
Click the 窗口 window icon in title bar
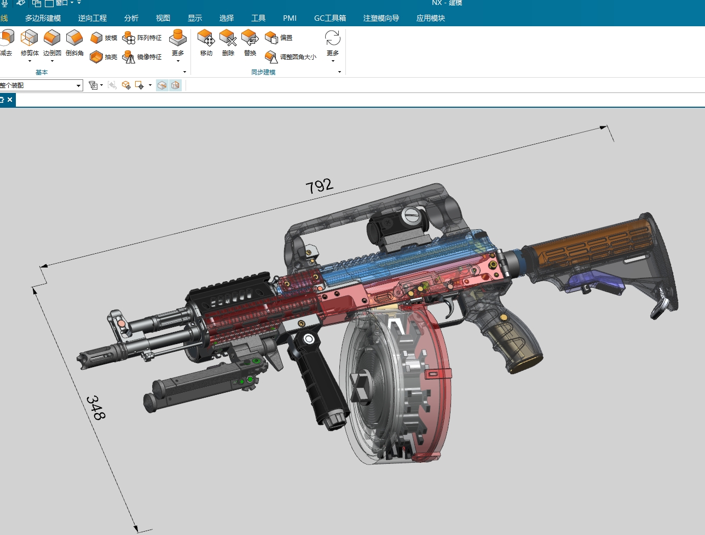click(x=49, y=3)
